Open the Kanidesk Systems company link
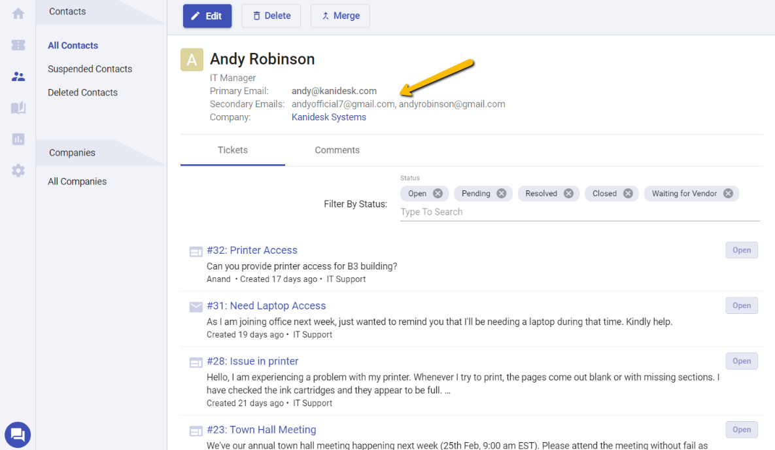 click(x=329, y=116)
